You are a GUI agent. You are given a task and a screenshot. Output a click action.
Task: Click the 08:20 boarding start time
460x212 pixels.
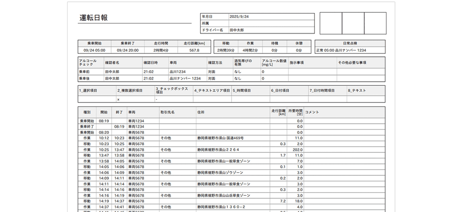pyautogui.click(x=104, y=132)
